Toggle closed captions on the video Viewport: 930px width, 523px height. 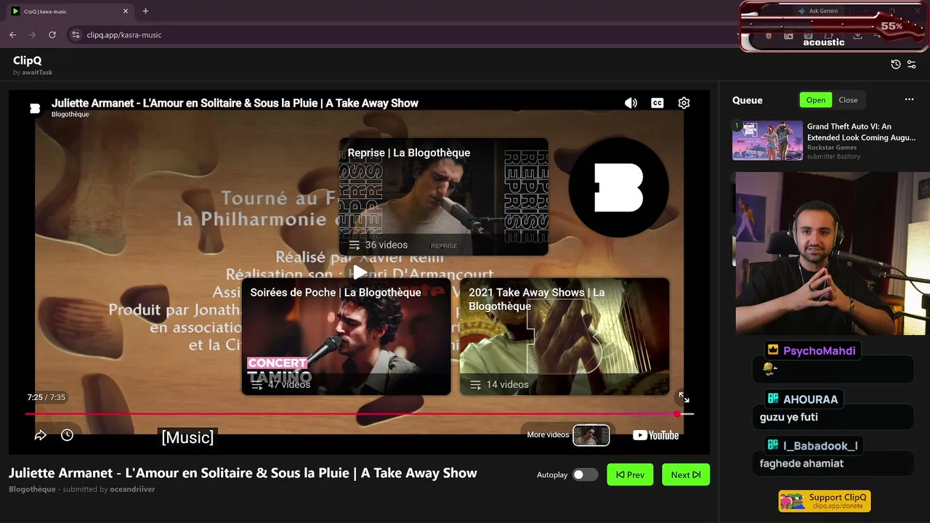pyautogui.click(x=658, y=103)
